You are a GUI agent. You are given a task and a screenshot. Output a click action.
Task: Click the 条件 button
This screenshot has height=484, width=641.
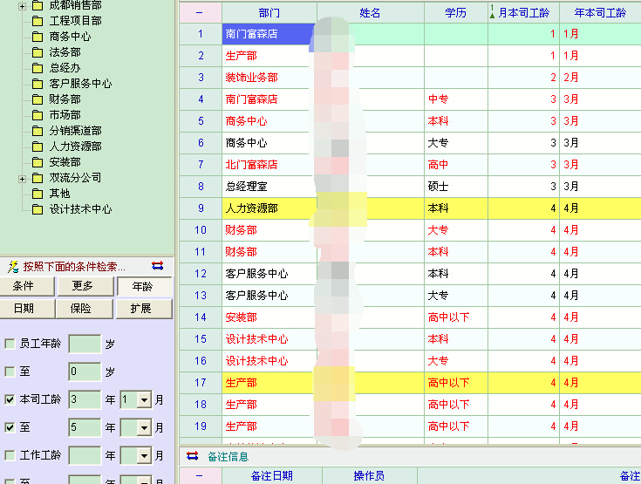click(x=24, y=287)
